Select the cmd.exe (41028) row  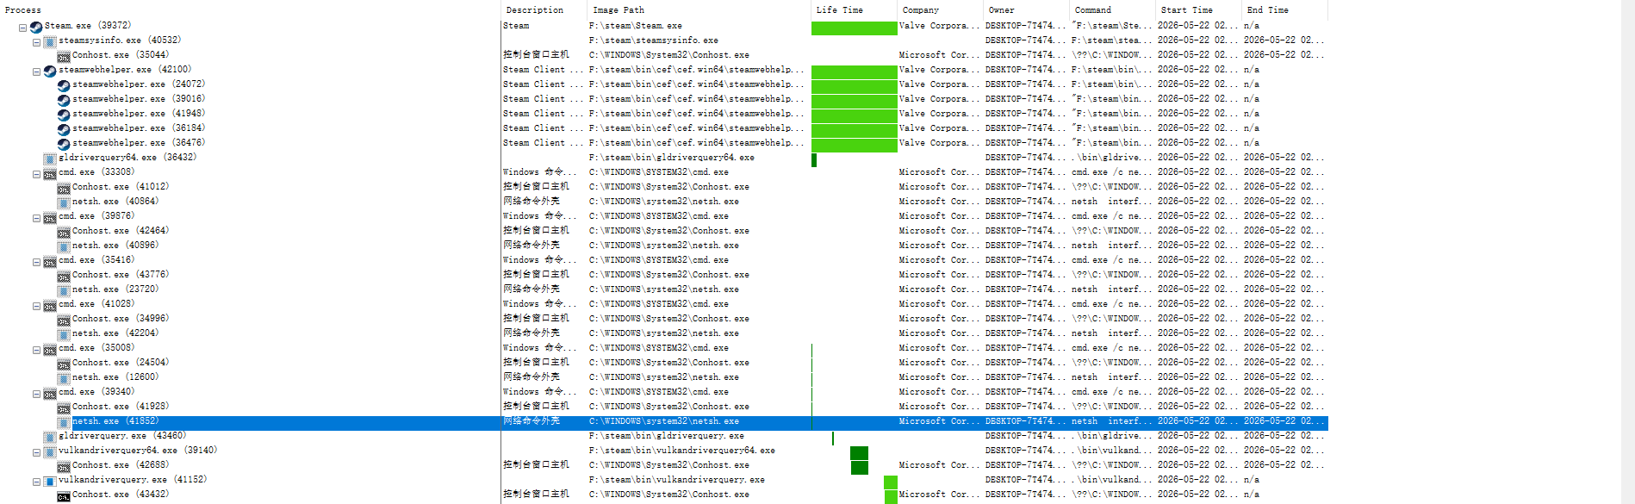click(x=663, y=305)
